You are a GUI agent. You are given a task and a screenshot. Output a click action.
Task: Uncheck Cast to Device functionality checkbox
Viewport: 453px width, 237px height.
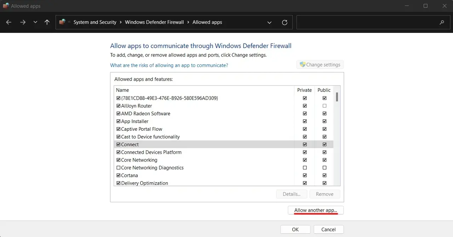(x=119, y=137)
